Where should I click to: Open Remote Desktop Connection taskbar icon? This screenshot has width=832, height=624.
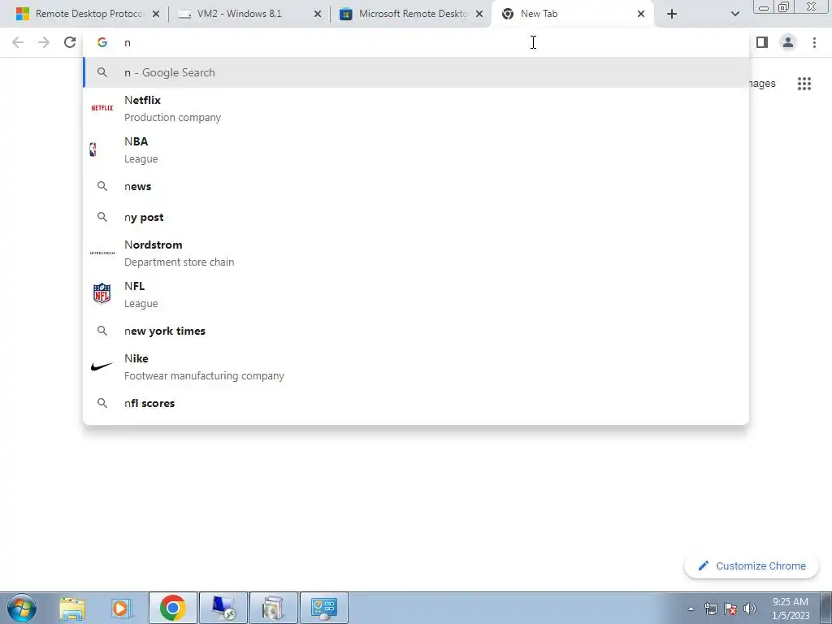pos(223,608)
